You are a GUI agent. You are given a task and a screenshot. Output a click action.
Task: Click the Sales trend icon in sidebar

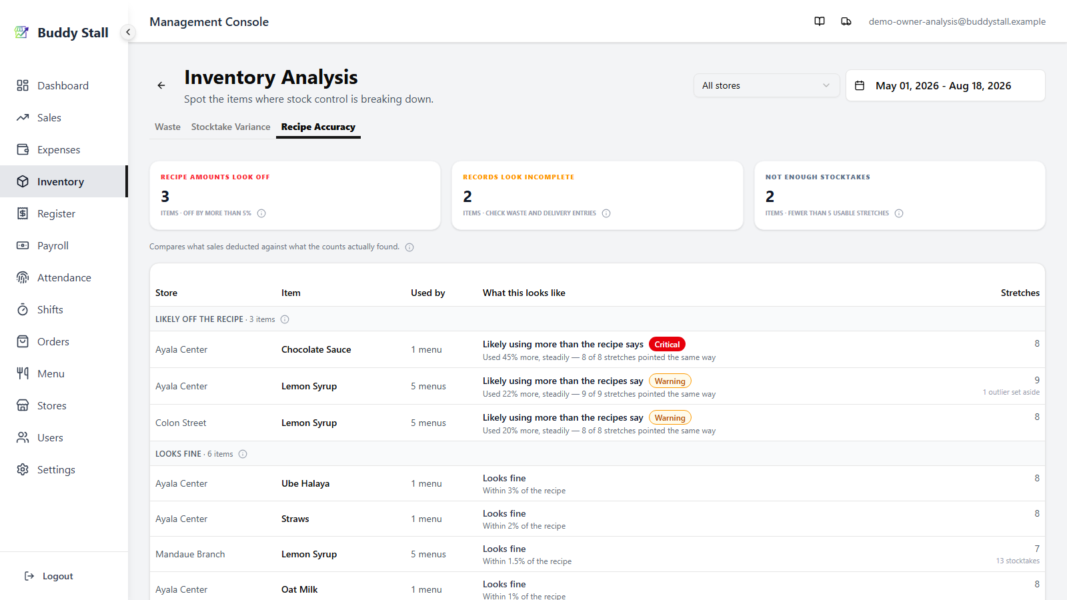[23, 117]
